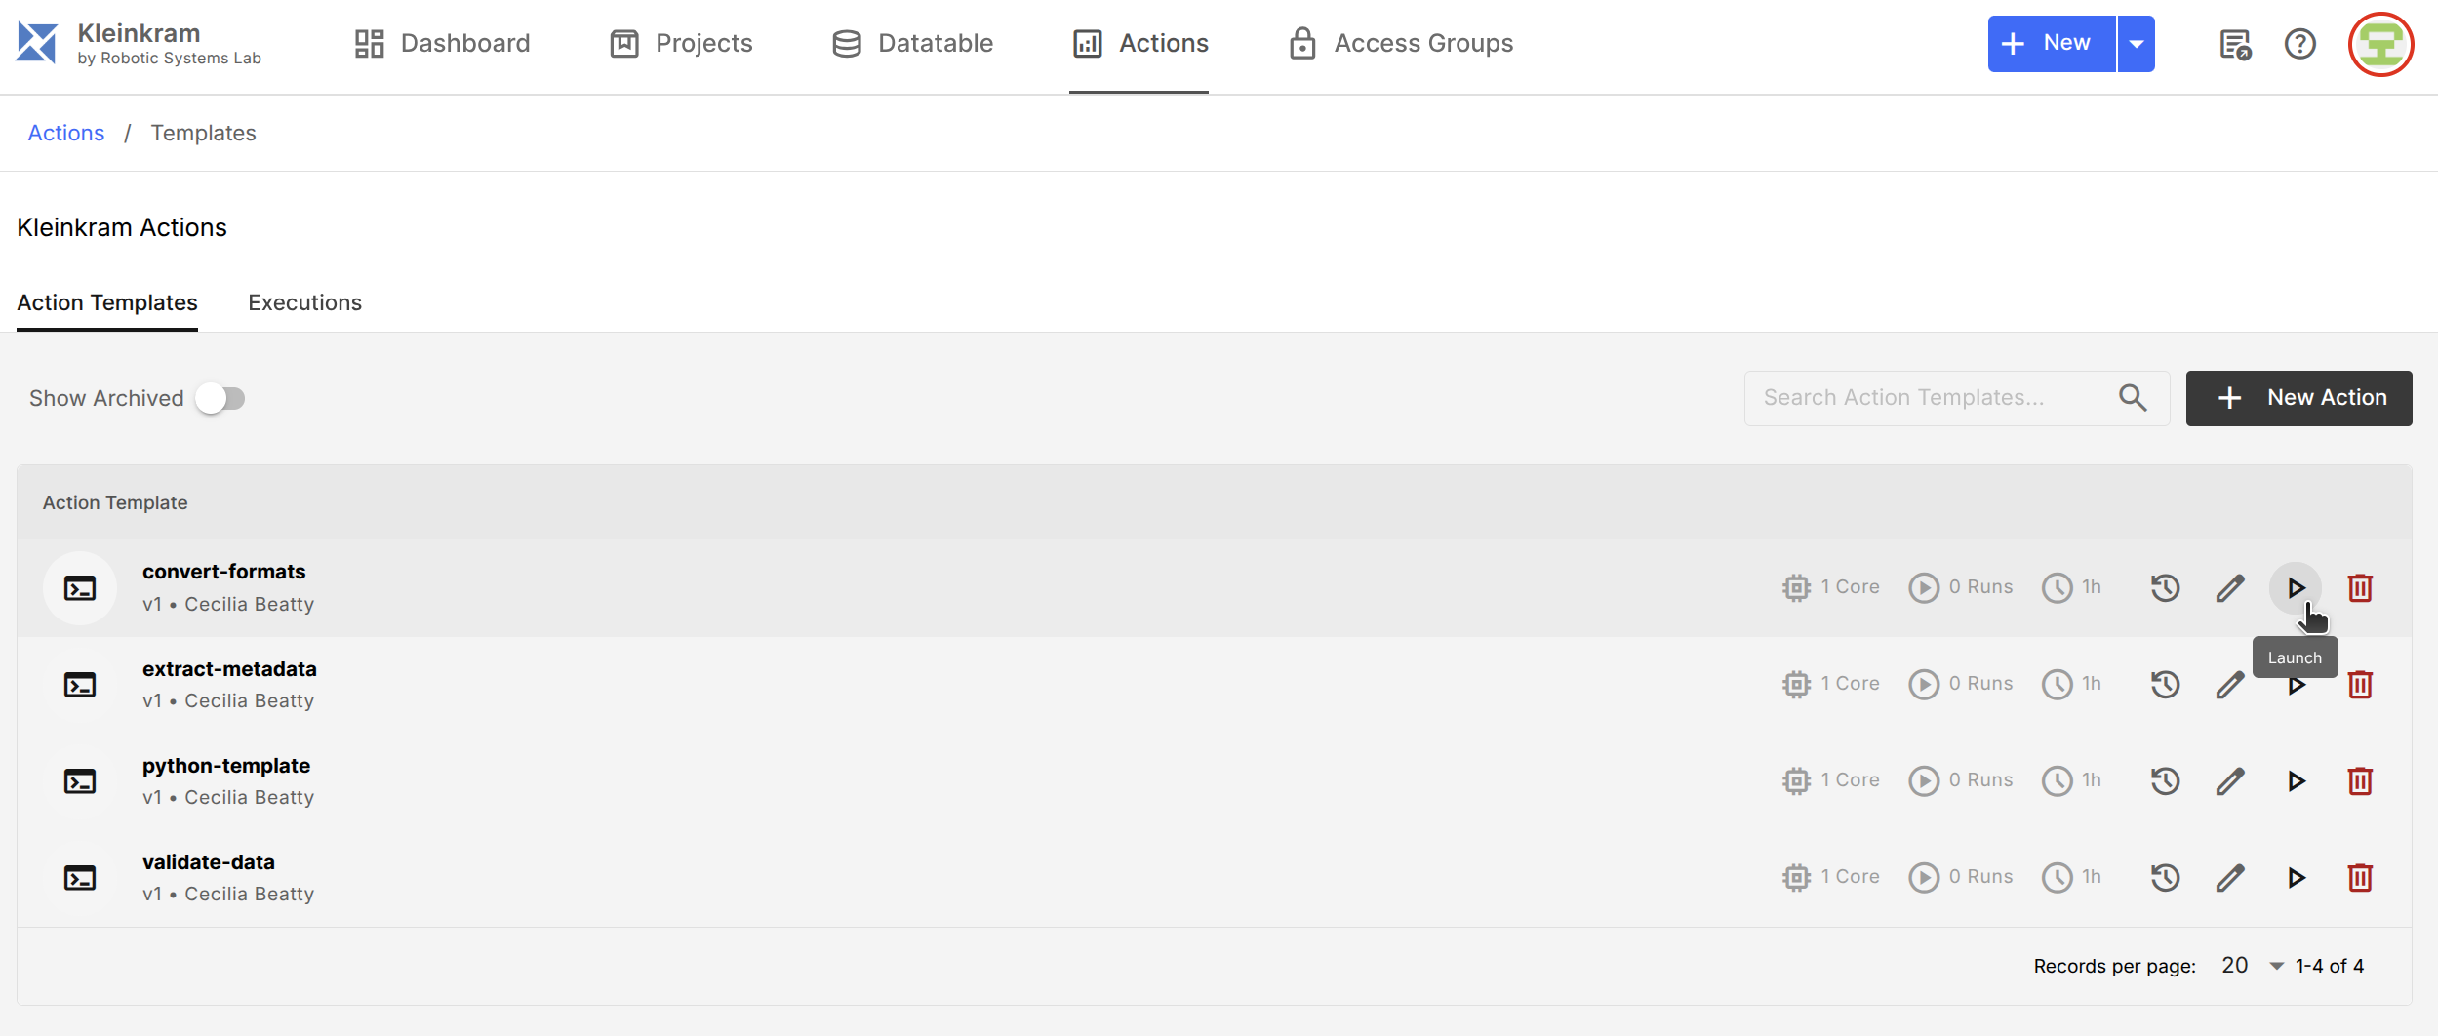Launch the validate-data template
The height and width of the screenshot is (1036, 2438).
2296,878
